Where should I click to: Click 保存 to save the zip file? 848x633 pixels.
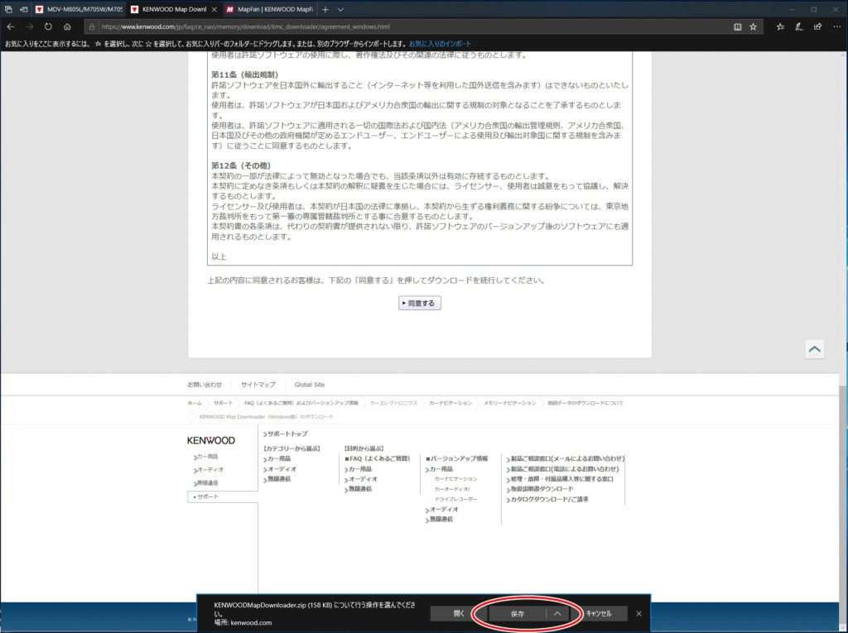point(518,613)
